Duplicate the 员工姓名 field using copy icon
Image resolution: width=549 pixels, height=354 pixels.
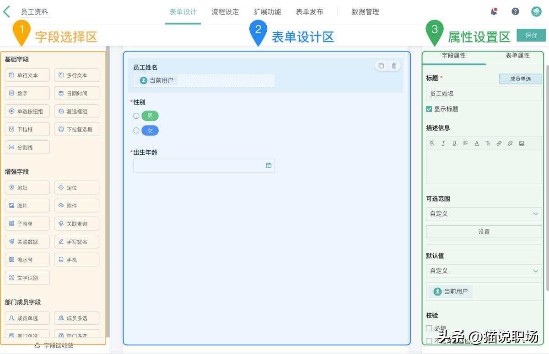381,65
